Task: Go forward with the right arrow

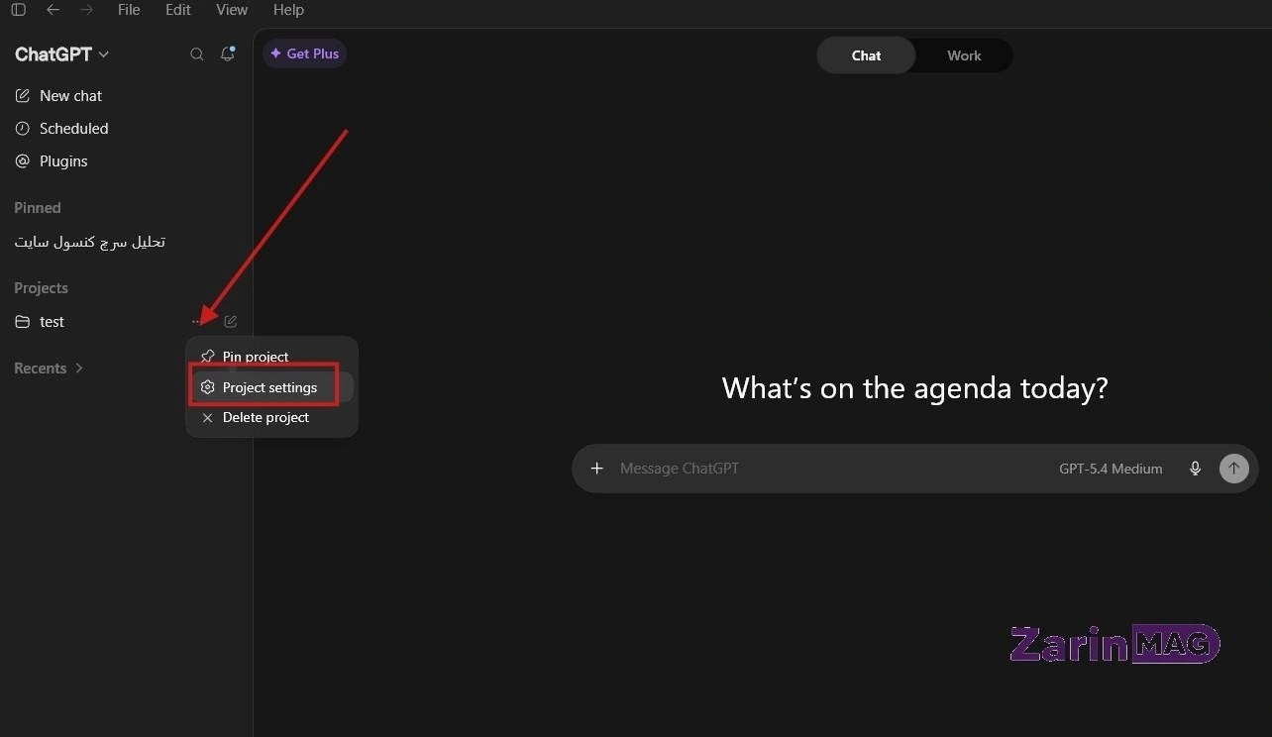Action: [86, 10]
